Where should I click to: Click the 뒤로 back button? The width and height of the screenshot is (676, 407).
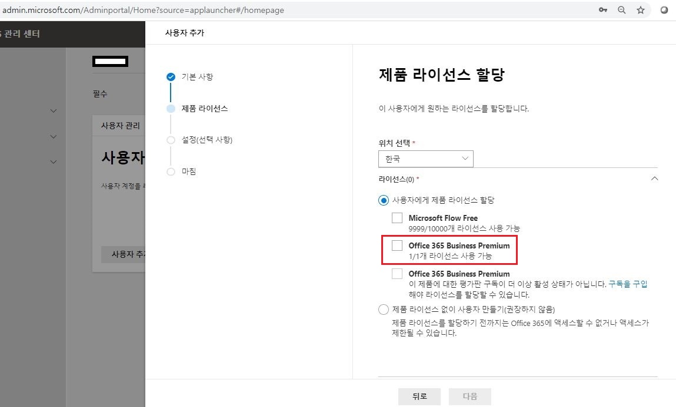pyautogui.click(x=419, y=396)
